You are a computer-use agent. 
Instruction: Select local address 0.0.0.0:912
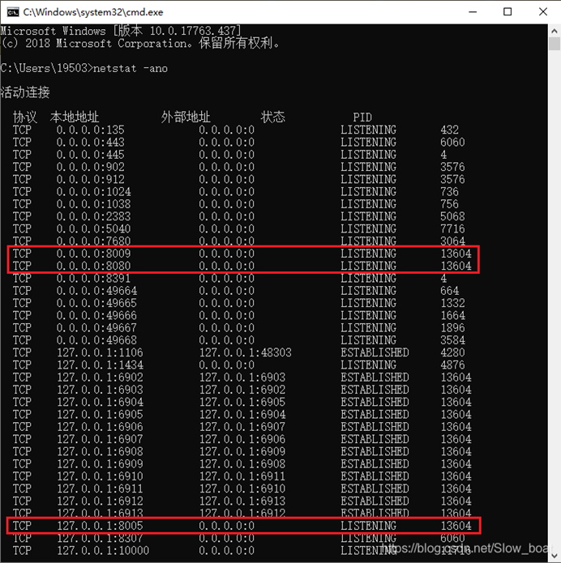pyautogui.click(x=90, y=179)
